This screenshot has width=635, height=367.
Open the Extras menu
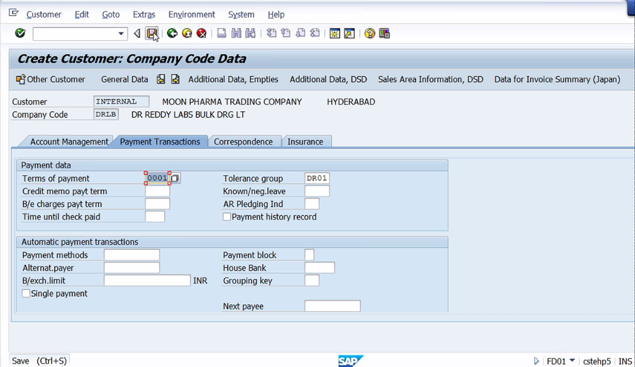144,14
